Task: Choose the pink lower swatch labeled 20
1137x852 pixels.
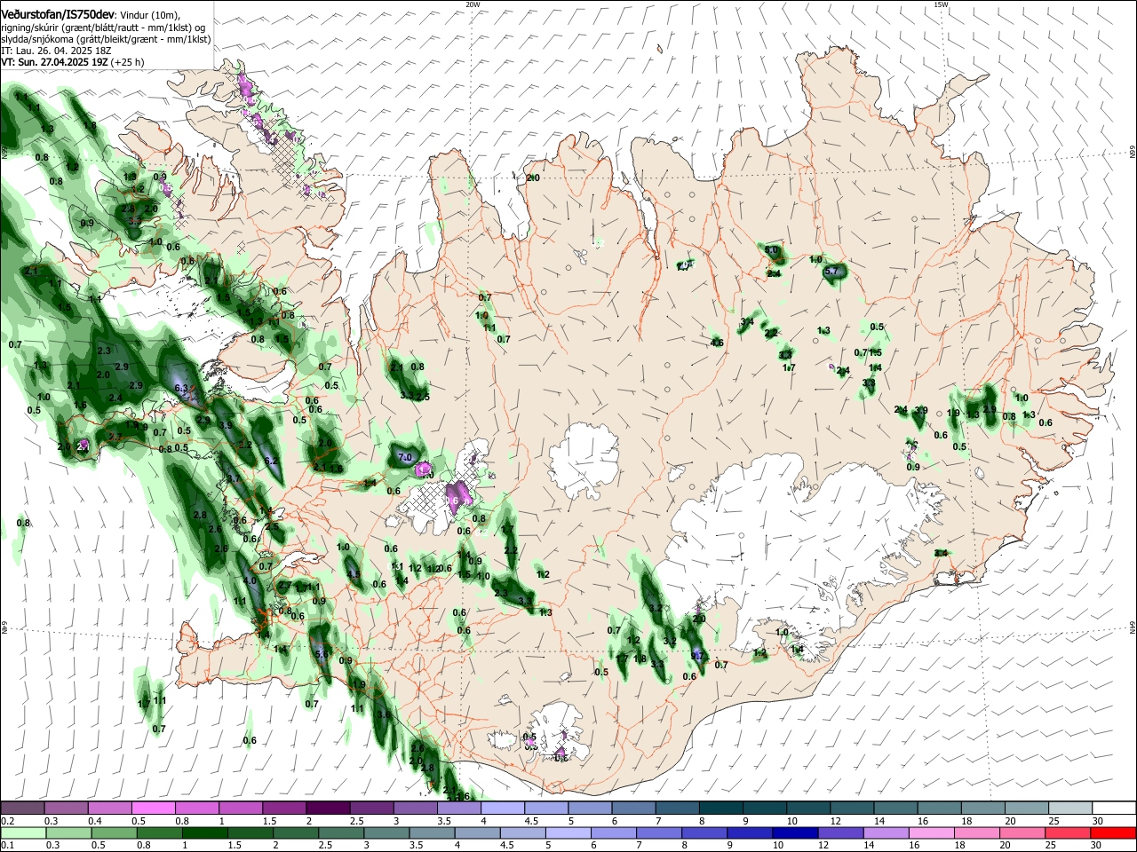Action: (x=1022, y=832)
